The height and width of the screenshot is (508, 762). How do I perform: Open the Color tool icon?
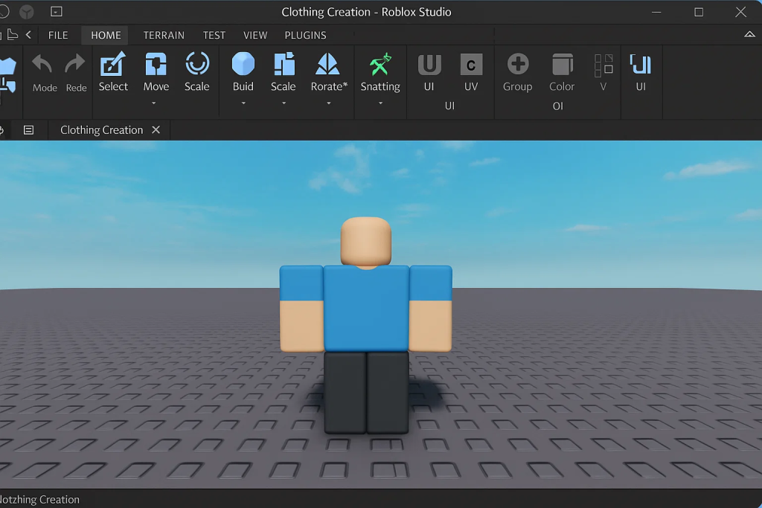563,65
